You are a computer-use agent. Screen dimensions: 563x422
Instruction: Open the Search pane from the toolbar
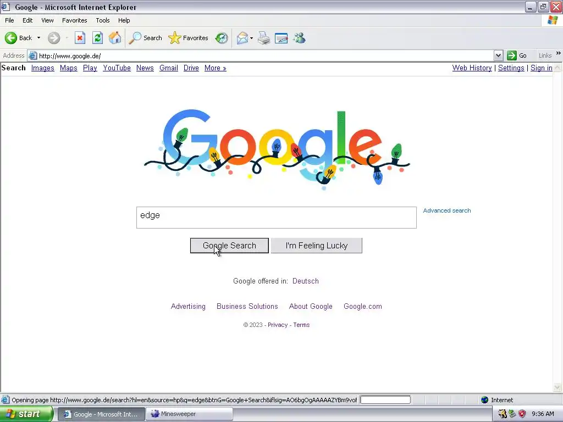(145, 38)
